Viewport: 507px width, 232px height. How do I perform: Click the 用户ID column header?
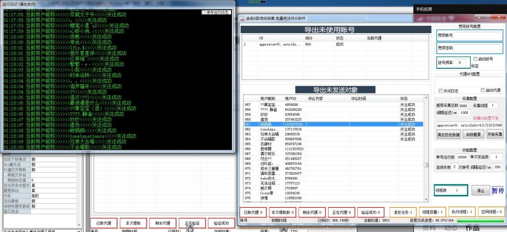[290, 98]
